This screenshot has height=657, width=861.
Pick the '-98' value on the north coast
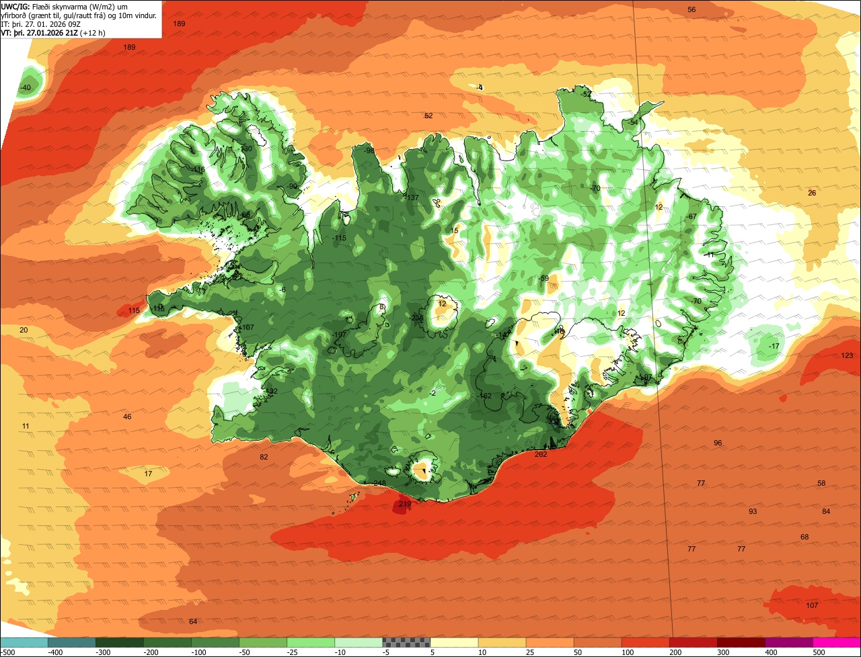pyautogui.click(x=369, y=150)
